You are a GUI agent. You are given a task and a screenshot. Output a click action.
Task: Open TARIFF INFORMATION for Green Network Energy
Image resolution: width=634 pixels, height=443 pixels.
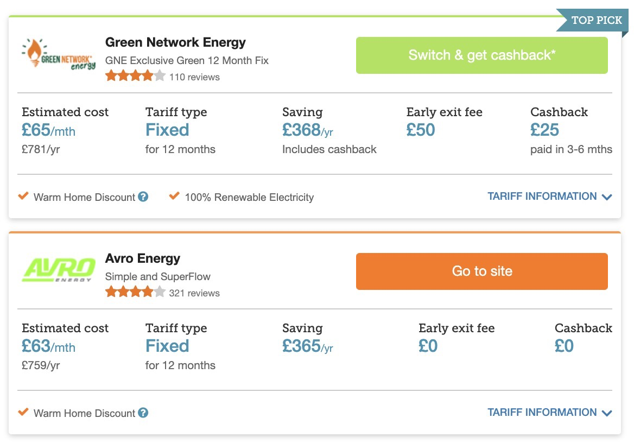coord(542,197)
